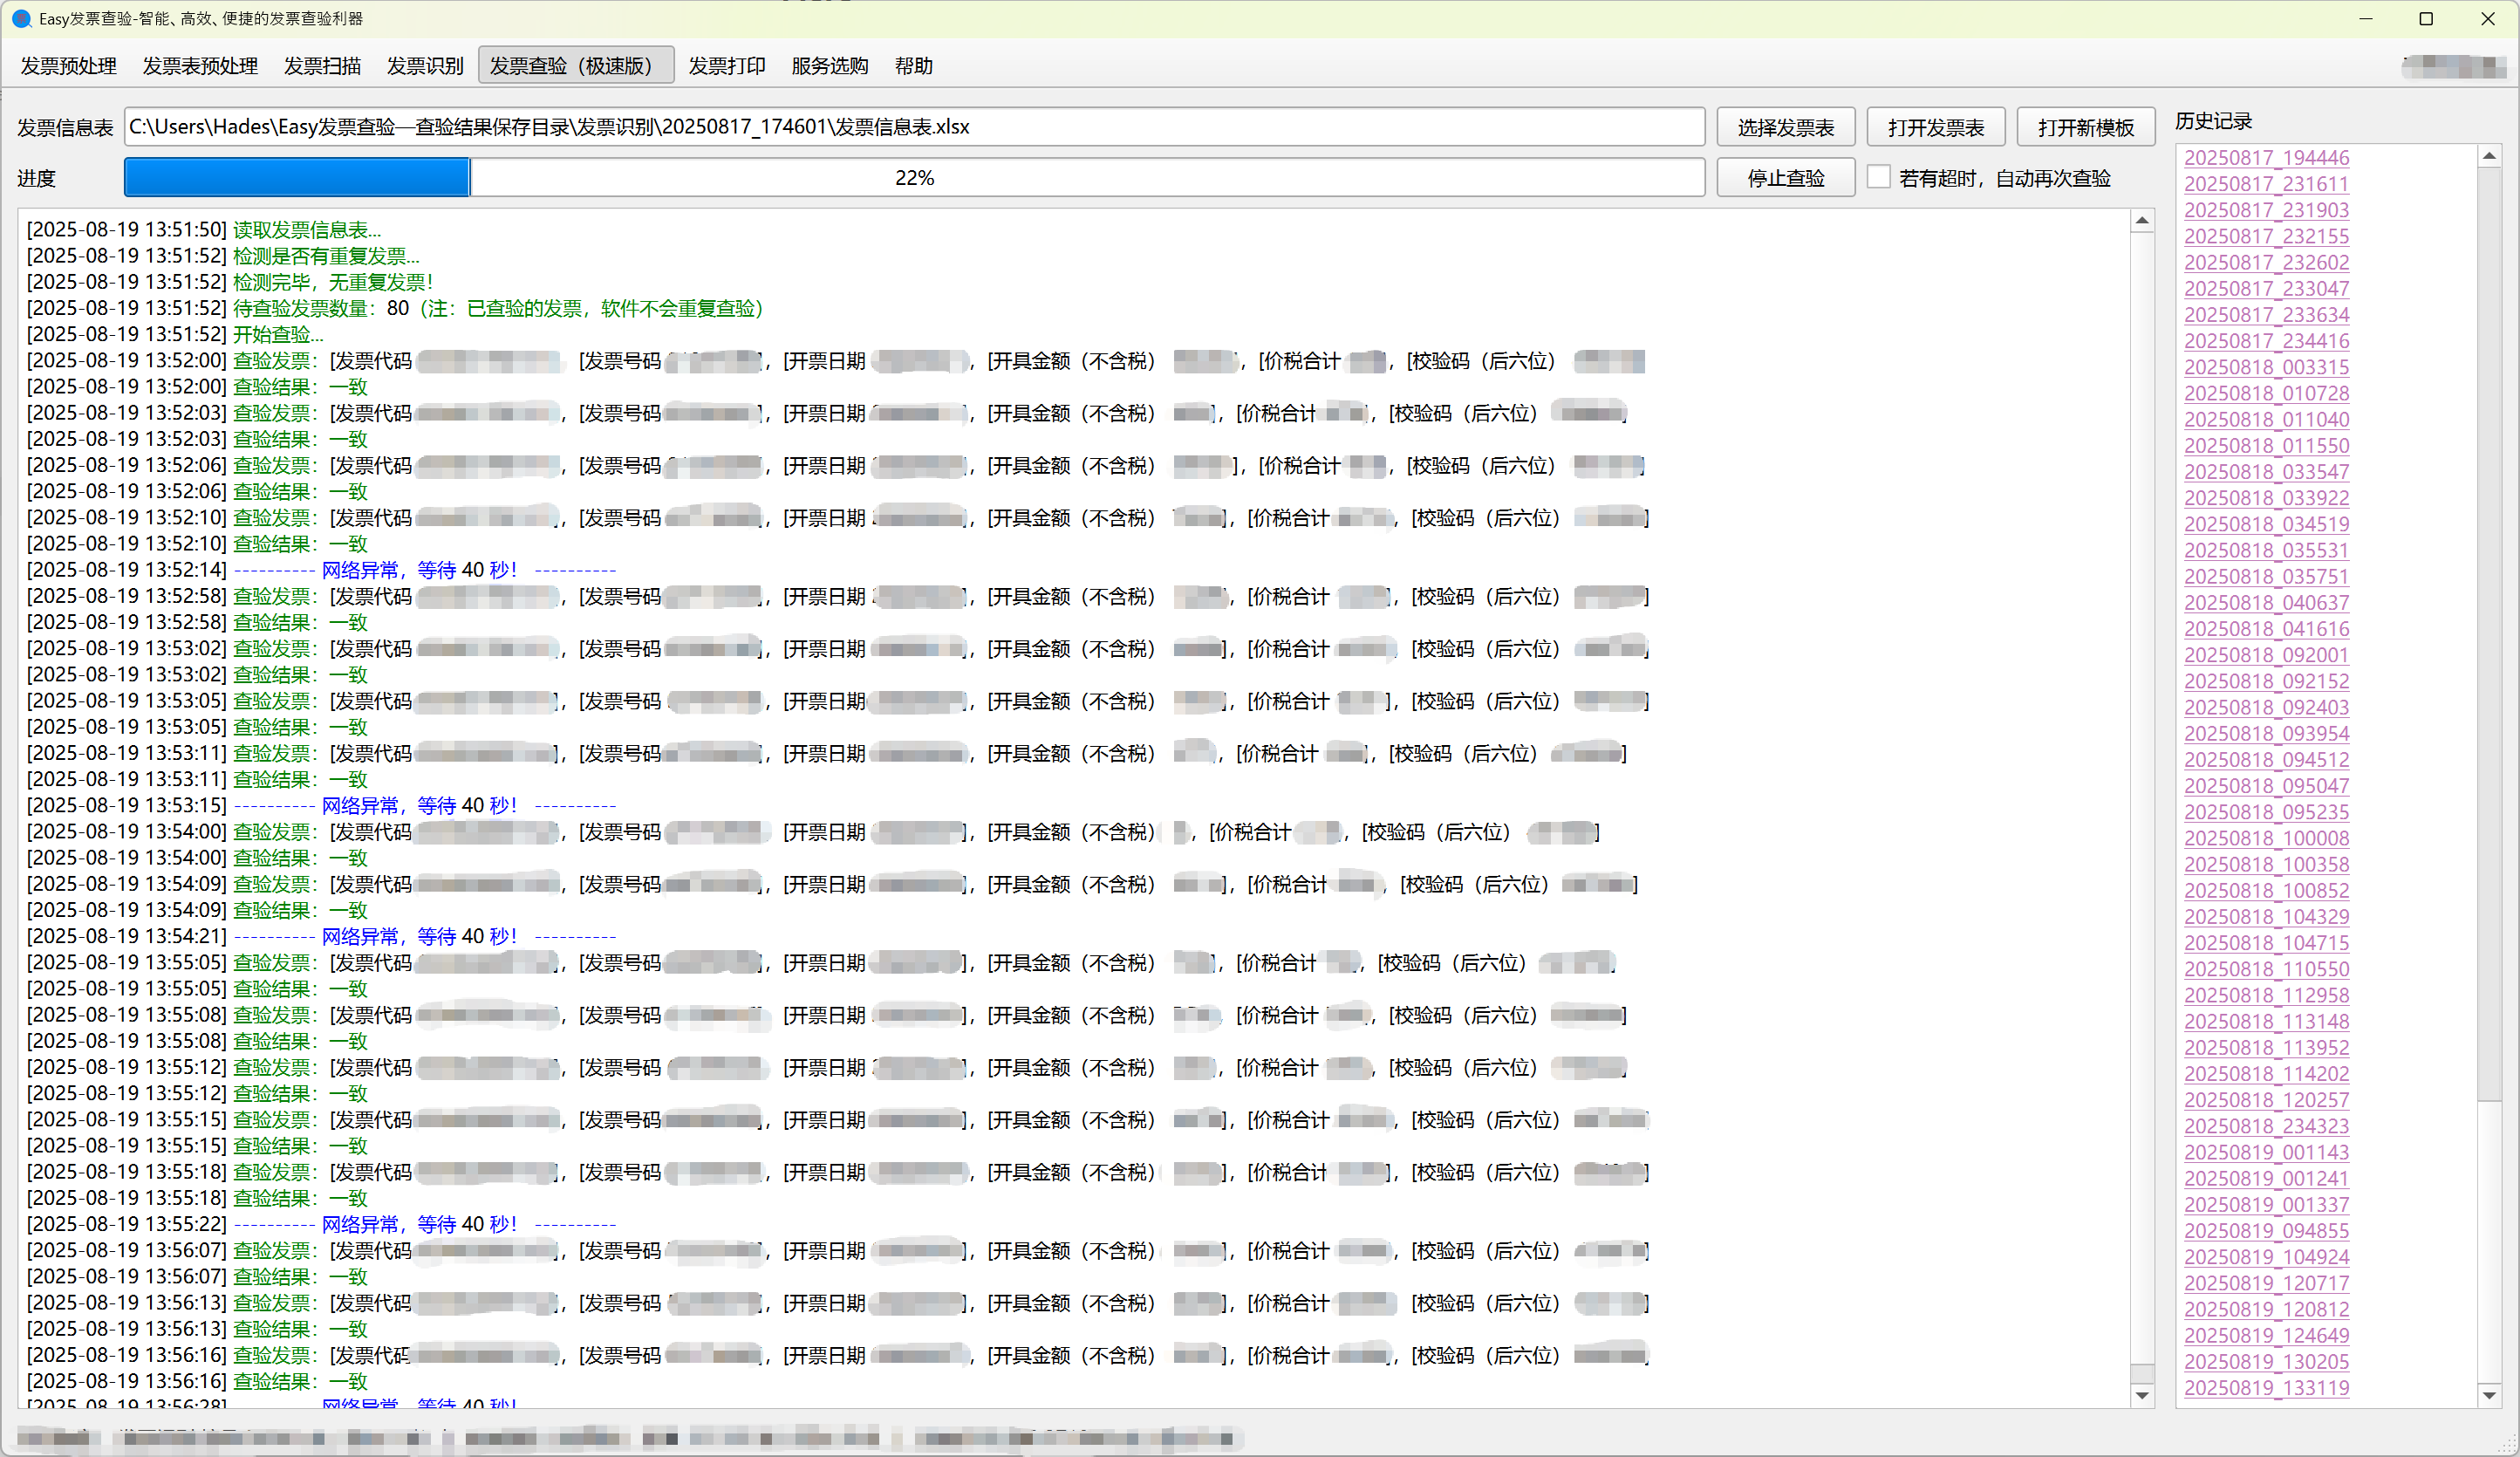Click history list scroll down arrow
Viewport: 2520px width, 1457px height.
pos(2489,1395)
